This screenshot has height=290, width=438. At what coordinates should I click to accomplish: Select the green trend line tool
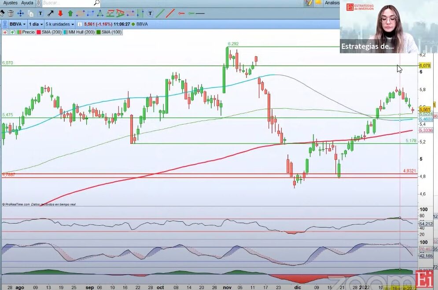pyautogui.click(x=160, y=13)
